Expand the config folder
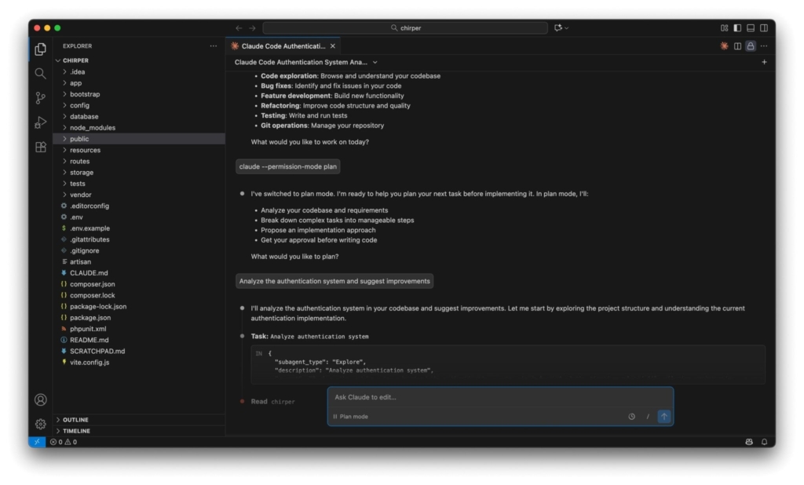804x485 pixels. click(x=139, y=105)
